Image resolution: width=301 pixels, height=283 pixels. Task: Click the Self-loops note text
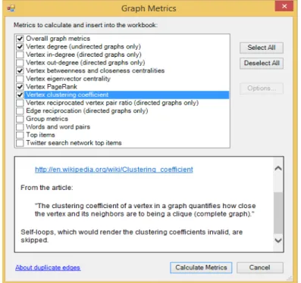(131, 236)
